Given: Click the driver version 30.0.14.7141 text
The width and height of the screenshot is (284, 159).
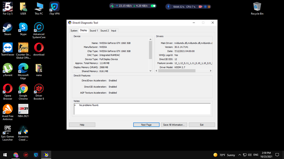Looking at the screenshot, I should [x=181, y=47].
